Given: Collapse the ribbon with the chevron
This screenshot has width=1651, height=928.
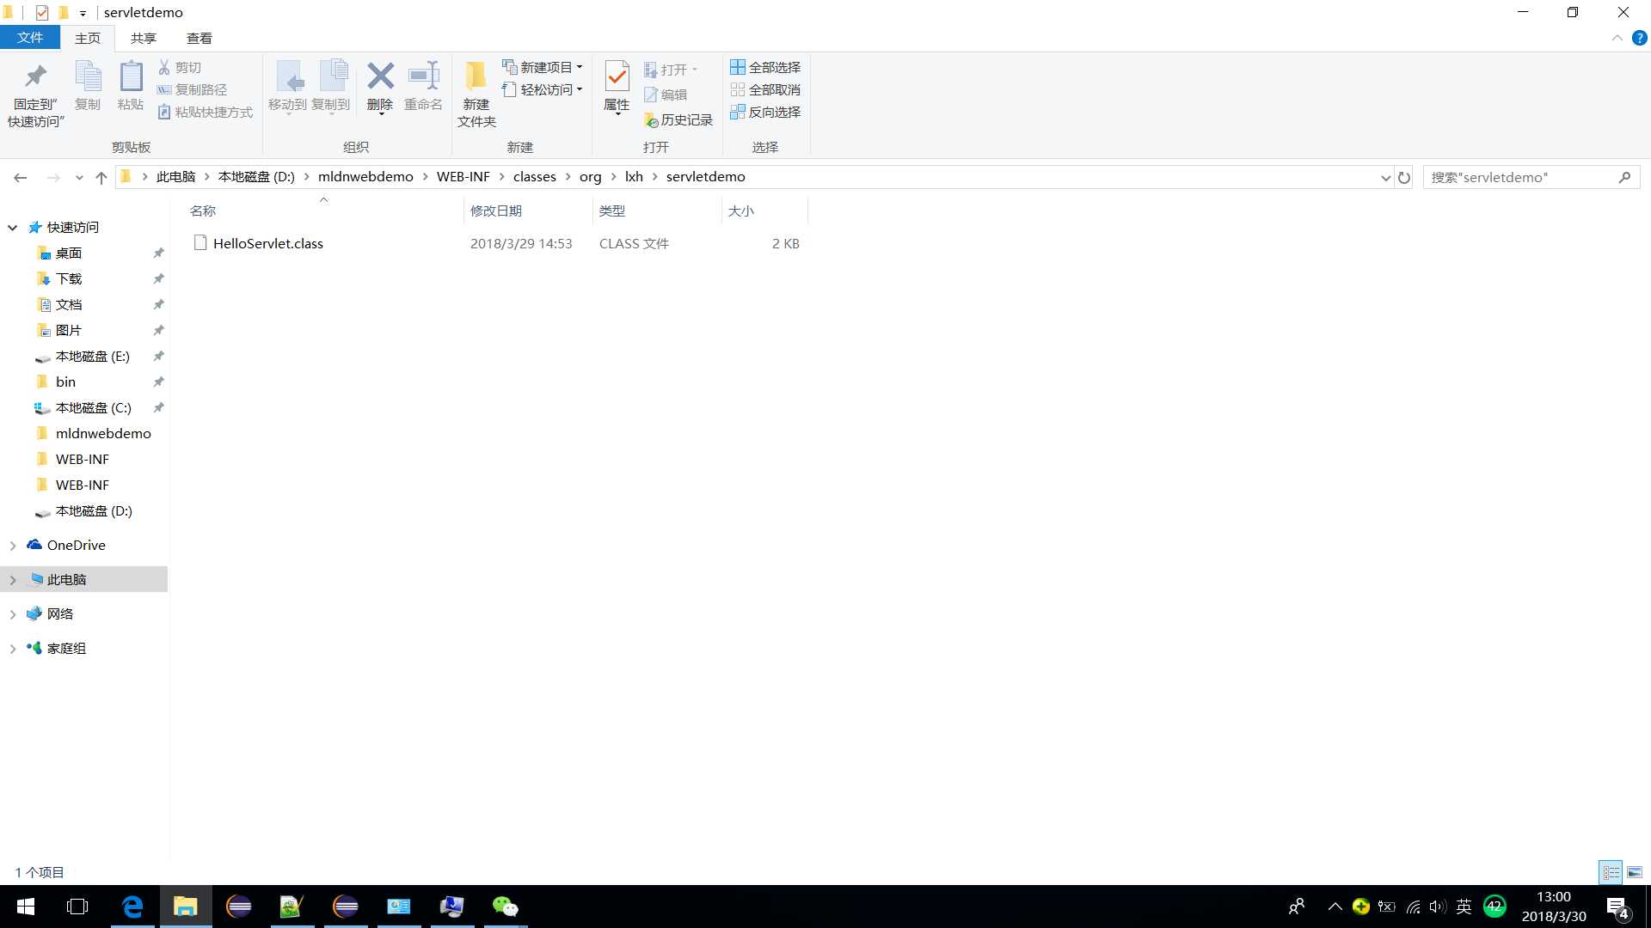Looking at the screenshot, I should click(x=1617, y=38).
